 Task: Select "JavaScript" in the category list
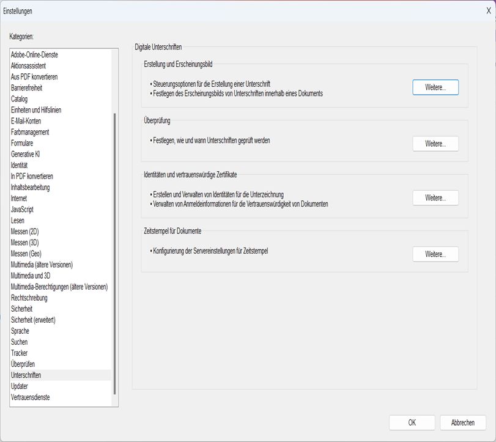23,209
